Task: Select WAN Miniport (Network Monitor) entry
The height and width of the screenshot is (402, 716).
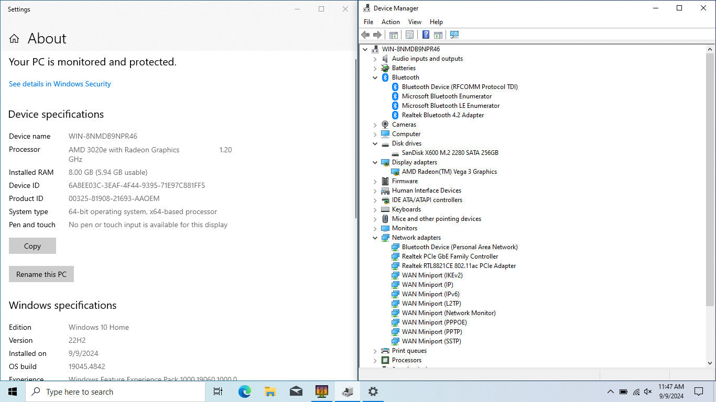Action: (449, 313)
